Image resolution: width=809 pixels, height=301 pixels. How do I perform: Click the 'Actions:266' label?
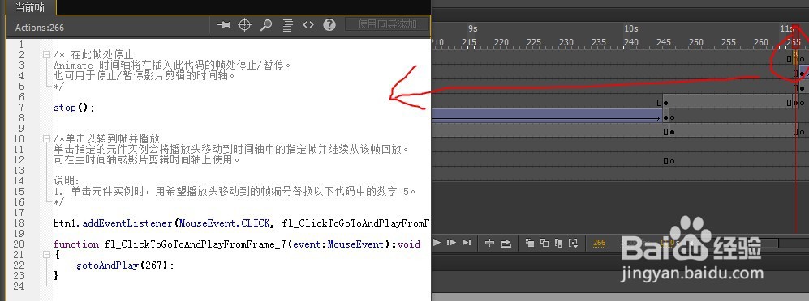pos(39,28)
